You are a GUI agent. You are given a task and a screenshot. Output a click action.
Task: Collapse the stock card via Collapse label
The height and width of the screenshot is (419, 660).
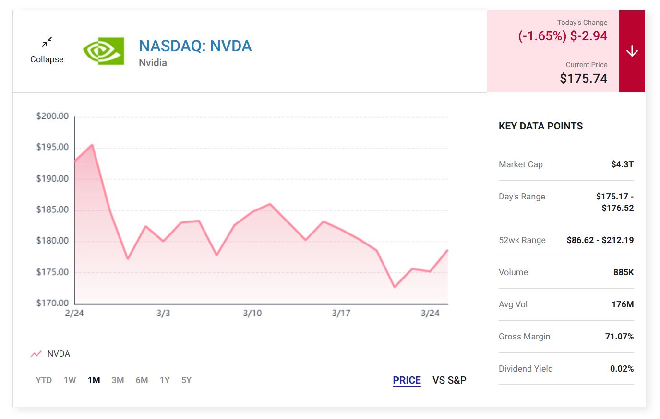click(47, 59)
